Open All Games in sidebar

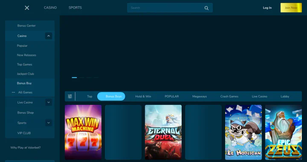pyautogui.click(x=25, y=93)
